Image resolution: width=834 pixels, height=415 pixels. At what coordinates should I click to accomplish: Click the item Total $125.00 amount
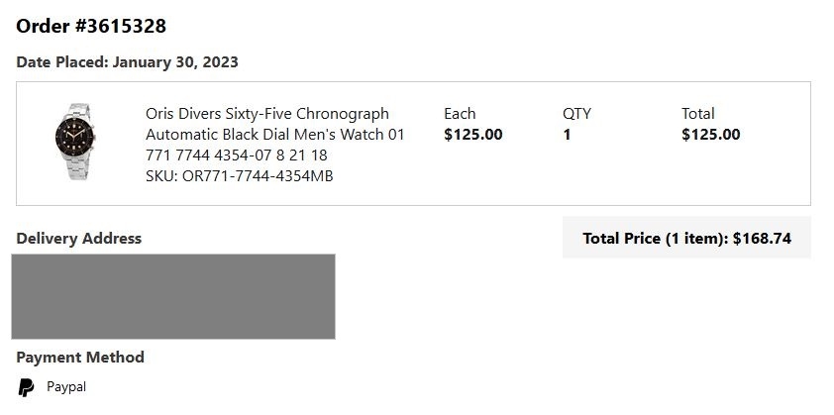[710, 135]
